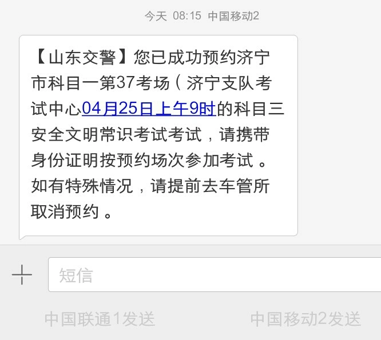This screenshot has height=340, width=381.
Task: Tap the 请携带 text in the message
Action: pos(244,134)
